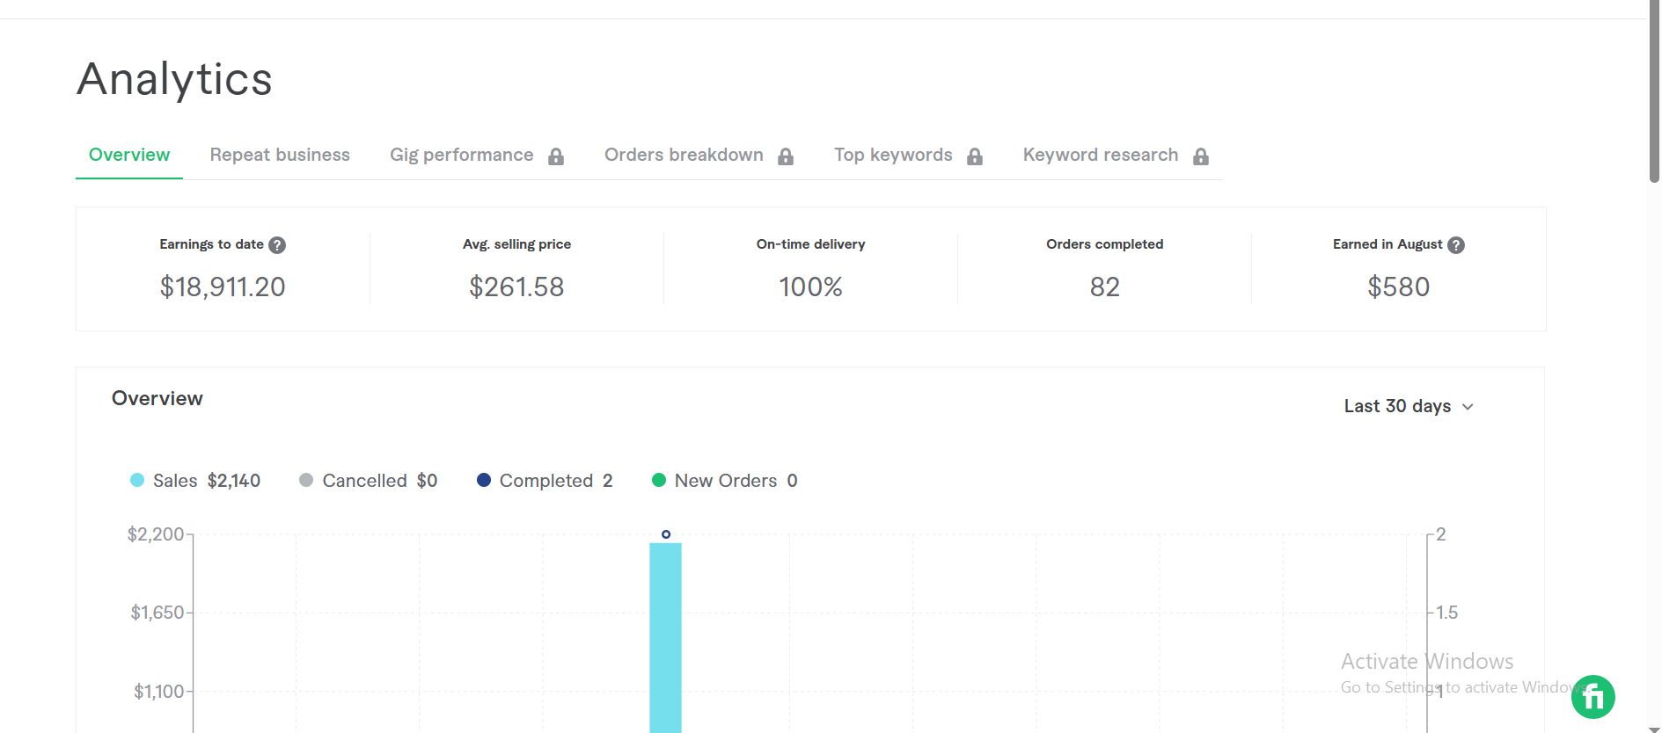The width and height of the screenshot is (1662, 733).
Task: Open the green Fiverr help bubble
Action: point(1592,697)
